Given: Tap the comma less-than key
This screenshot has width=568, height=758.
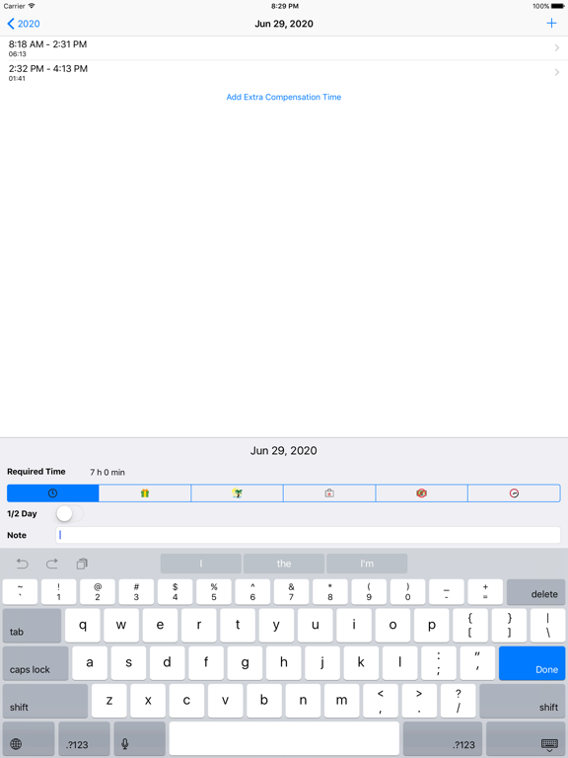Looking at the screenshot, I should pos(381,701).
